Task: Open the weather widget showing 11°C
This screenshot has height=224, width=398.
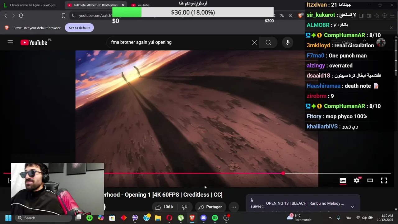Action: pyautogui.click(x=299, y=218)
